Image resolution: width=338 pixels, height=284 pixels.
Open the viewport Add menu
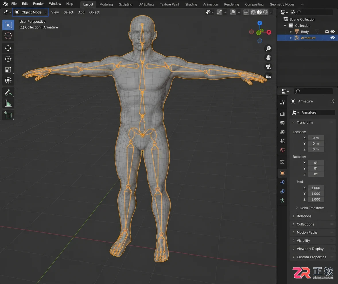click(81, 12)
